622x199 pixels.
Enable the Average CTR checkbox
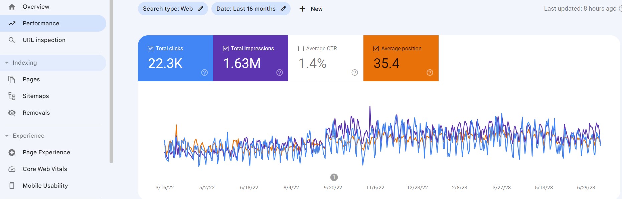tap(301, 49)
